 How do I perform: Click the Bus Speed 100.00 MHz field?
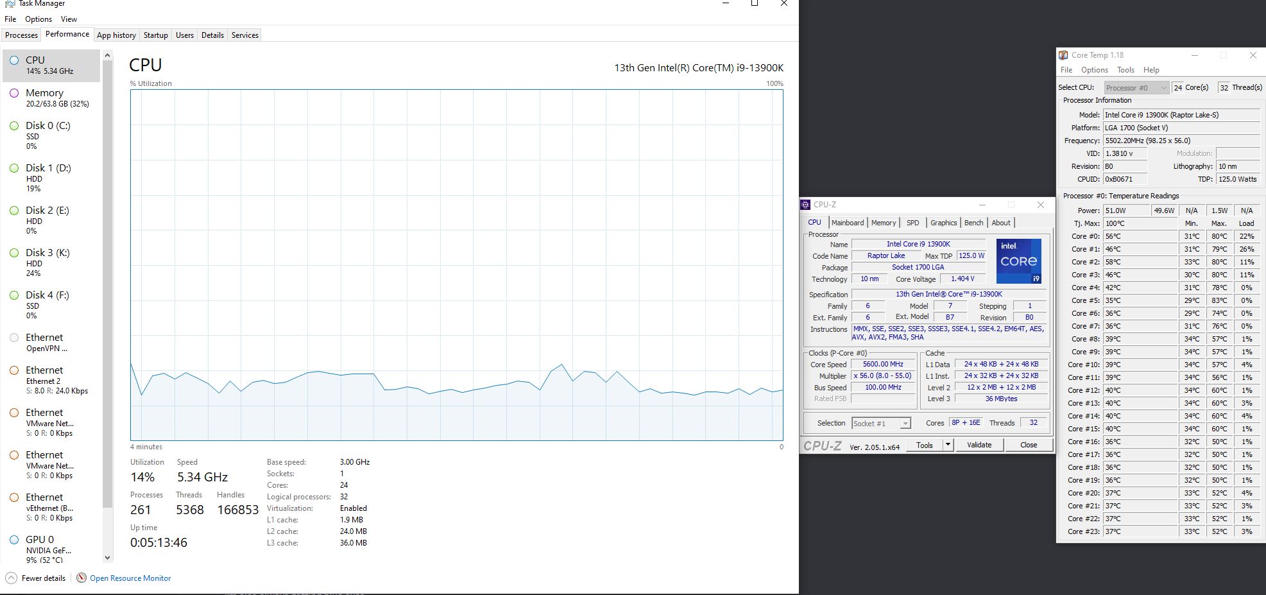pyautogui.click(x=883, y=388)
